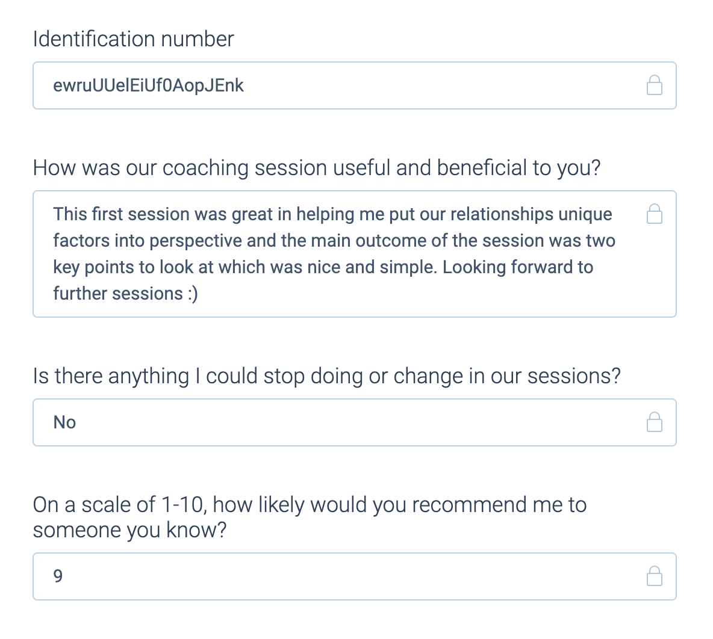The height and width of the screenshot is (639, 713).
Task: Click the 'further sessions' text on the last line
Action: pos(118,294)
